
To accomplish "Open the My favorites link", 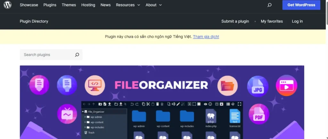I will point(272,21).
